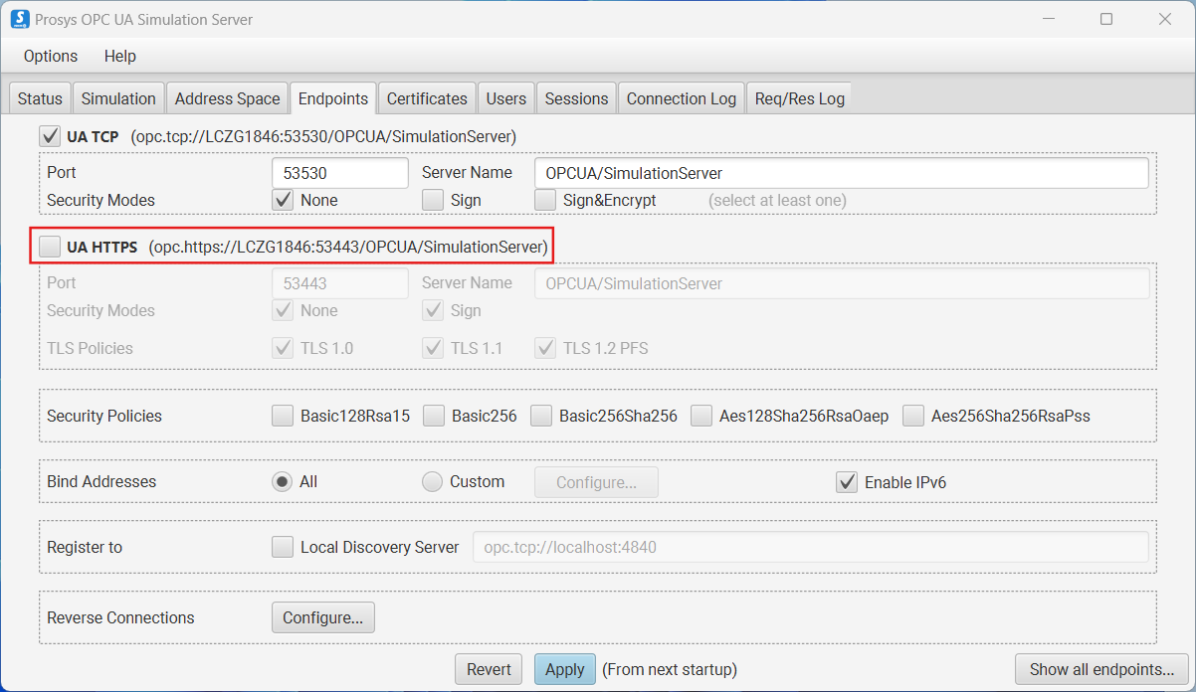Click the UA TCP Server Name field
The image size is (1196, 692).
pyautogui.click(x=841, y=173)
